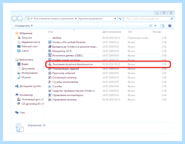This screenshot has height=144, width=185.
Task: Click the refresh address button
Action: tap(120, 19)
